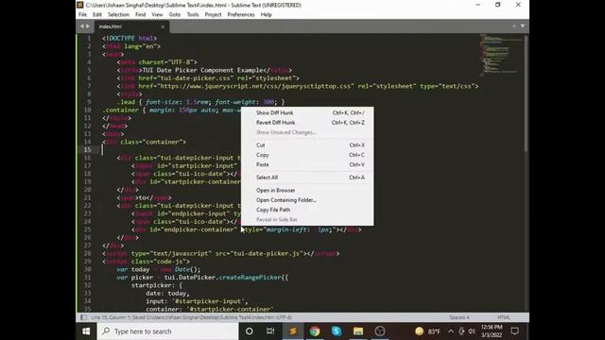This screenshot has height=340, width=605.
Task: Go to next tab with right arrow
Action: (x=88, y=26)
